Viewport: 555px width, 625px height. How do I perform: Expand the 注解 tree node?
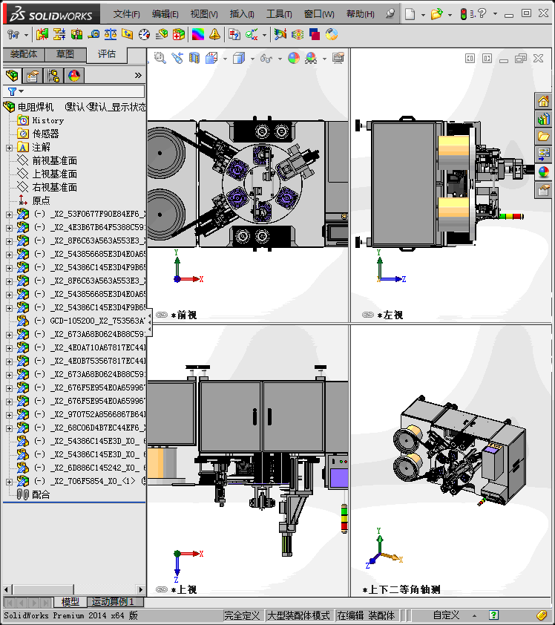point(9,148)
